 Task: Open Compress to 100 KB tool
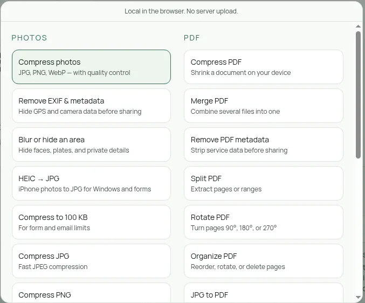point(91,222)
